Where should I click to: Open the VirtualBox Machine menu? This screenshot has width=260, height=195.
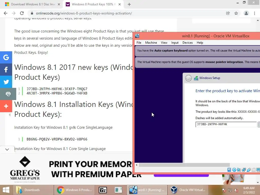pos(151,43)
